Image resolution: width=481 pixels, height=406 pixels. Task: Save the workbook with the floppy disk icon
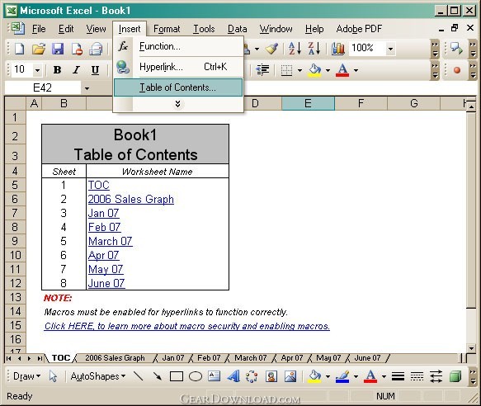tap(58, 49)
